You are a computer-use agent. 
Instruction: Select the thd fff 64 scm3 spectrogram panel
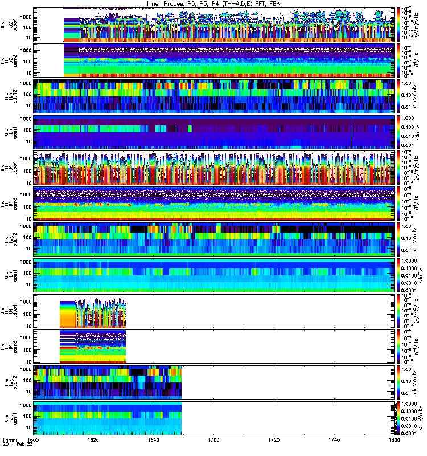[214, 203]
